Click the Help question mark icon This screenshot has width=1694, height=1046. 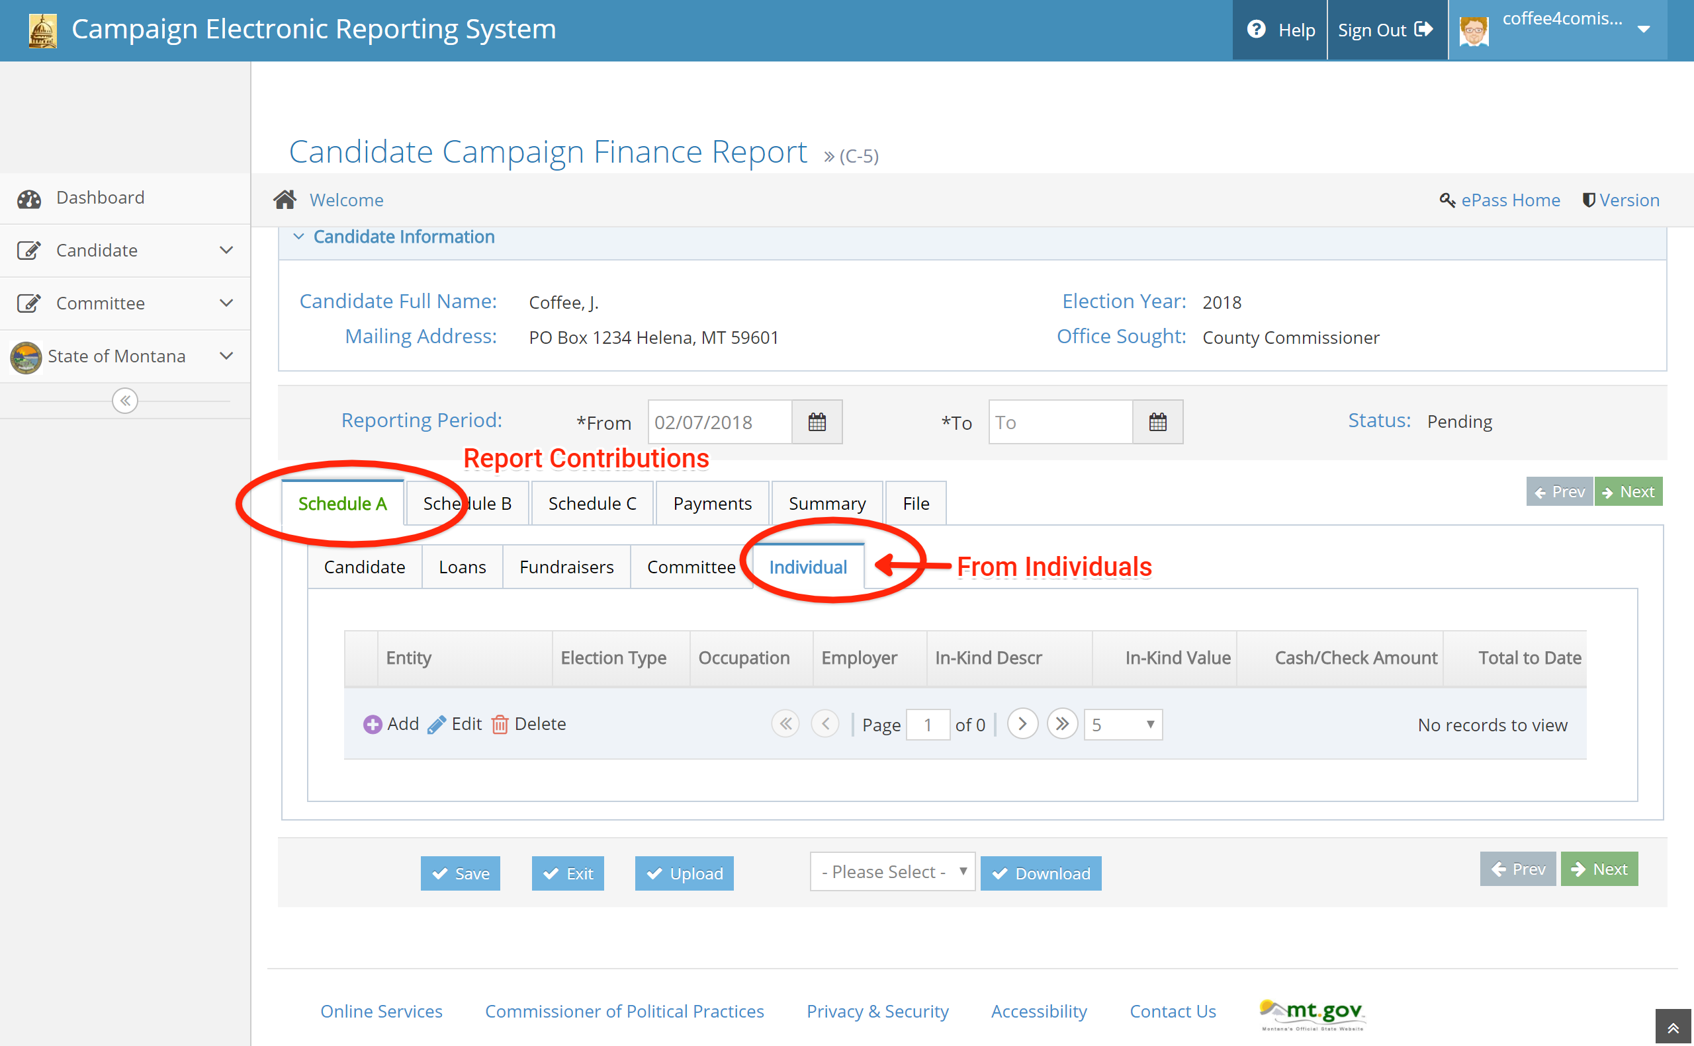[x=1257, y=30]
